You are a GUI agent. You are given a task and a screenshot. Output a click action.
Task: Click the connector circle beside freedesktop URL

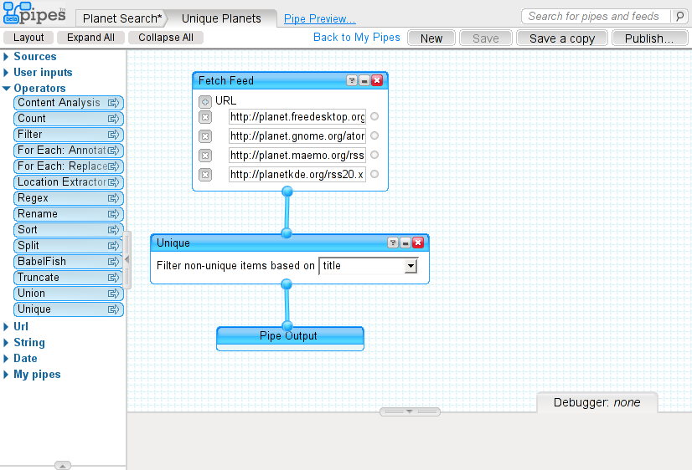coord(374,117)
